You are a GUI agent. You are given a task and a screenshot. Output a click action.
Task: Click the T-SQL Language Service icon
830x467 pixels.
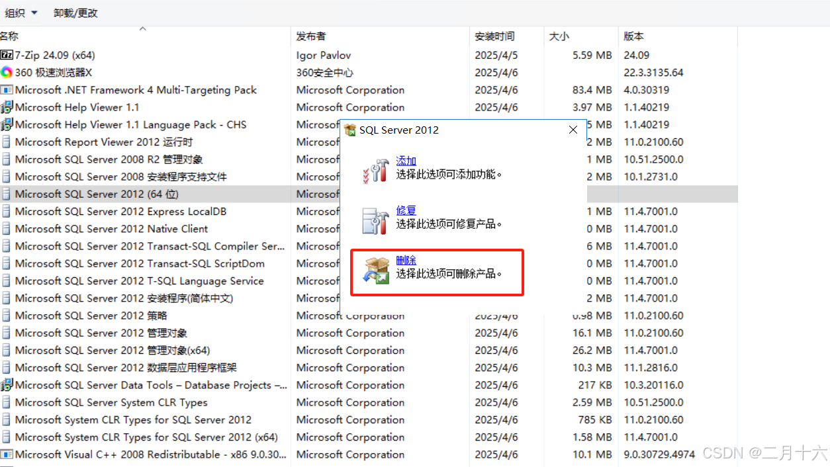point(7,280)
